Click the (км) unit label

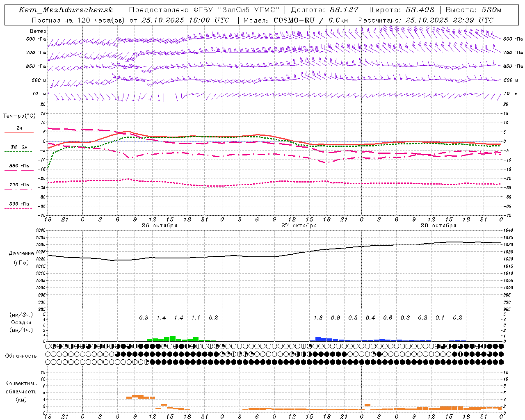coord(21,399)
